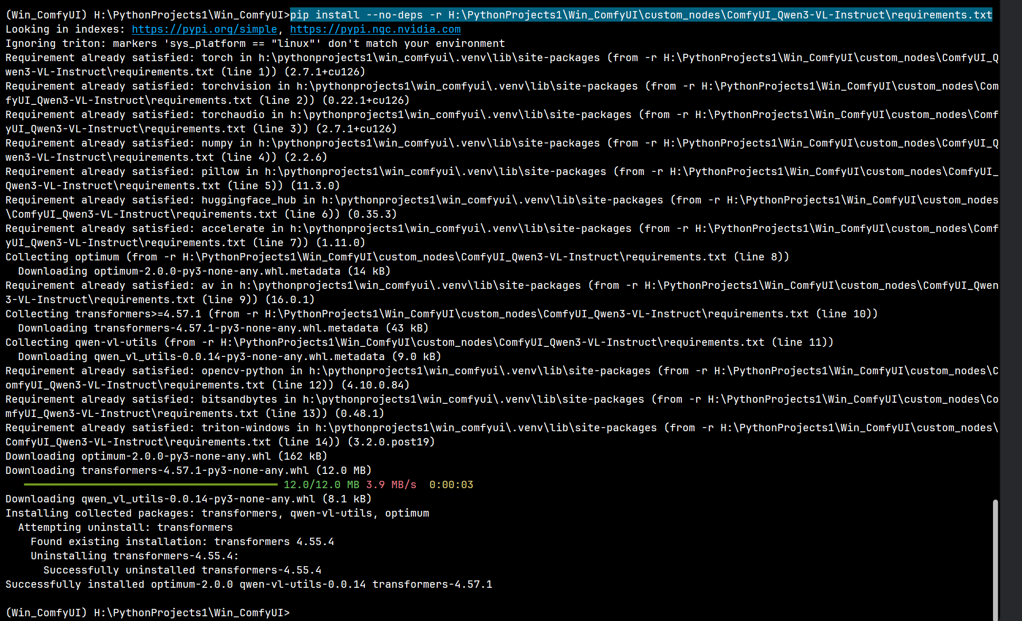The height and width of the screenshot is (621, 1022).
Task: Click the 'Ignoring triton: markers' line
Action: [255, 44]
